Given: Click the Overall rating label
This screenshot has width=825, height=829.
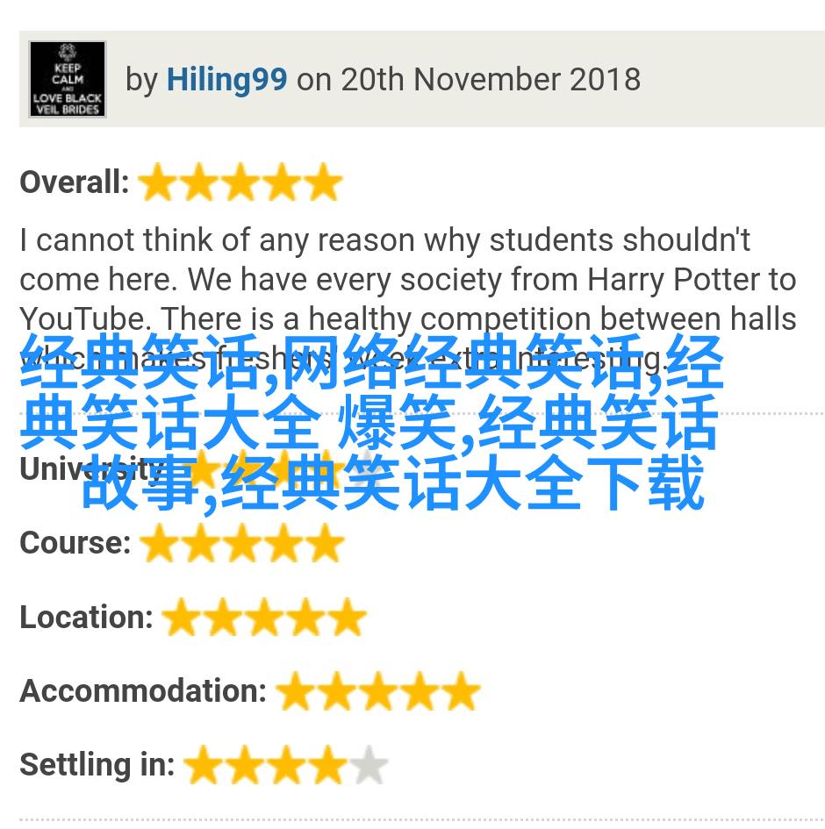Looking at the screenshot, I should [75, 182].
